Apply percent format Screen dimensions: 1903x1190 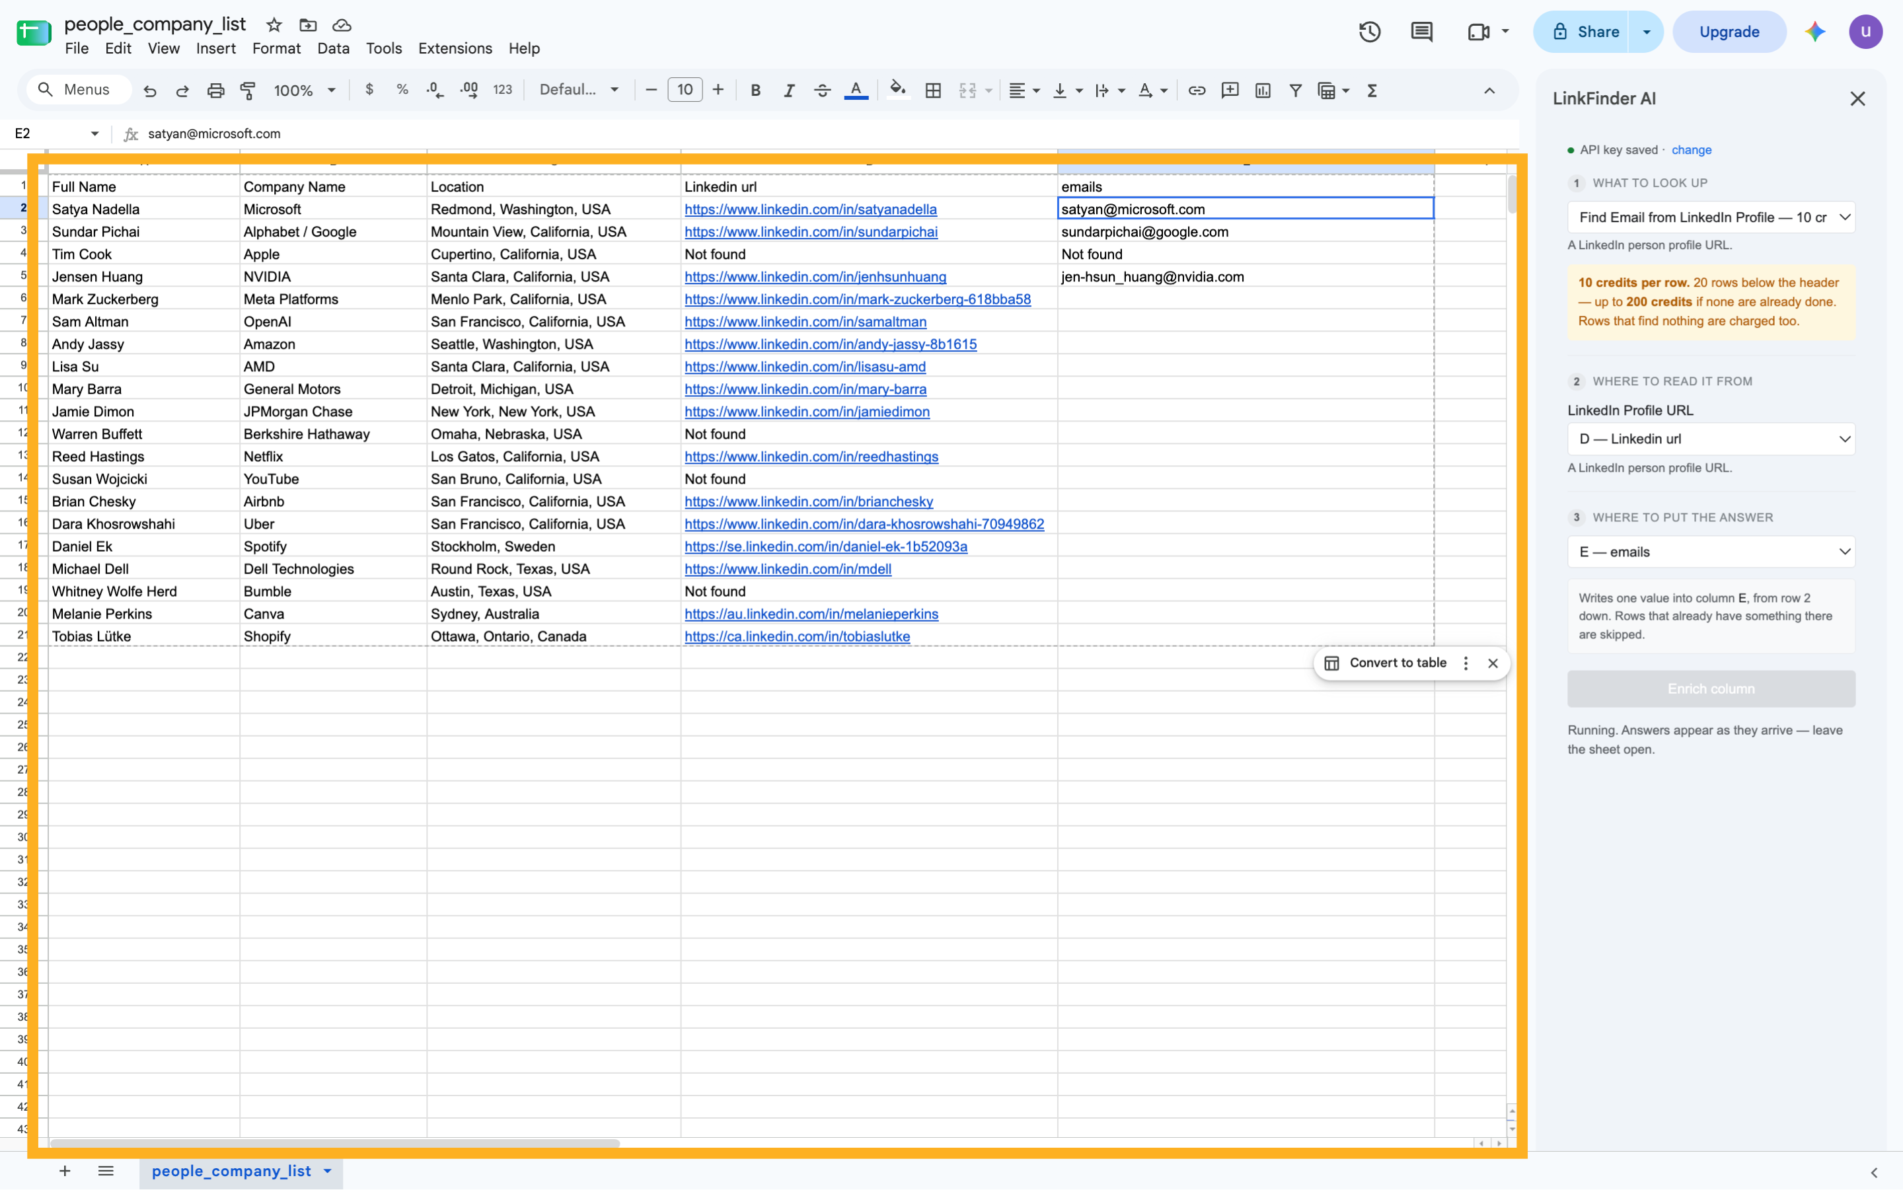402,90
